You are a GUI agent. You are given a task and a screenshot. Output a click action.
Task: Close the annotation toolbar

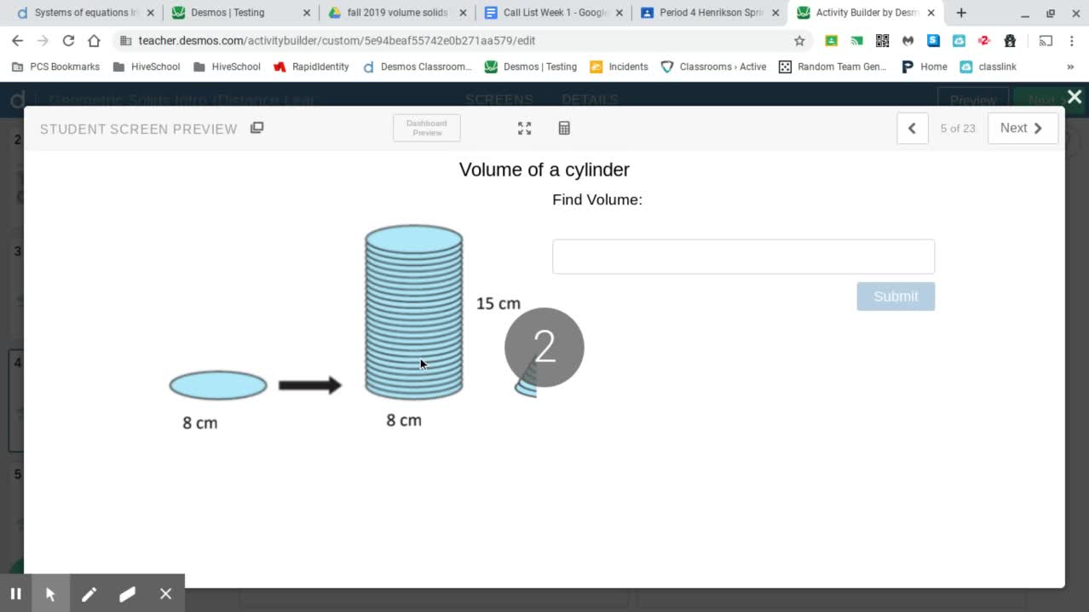click(165, 594)
